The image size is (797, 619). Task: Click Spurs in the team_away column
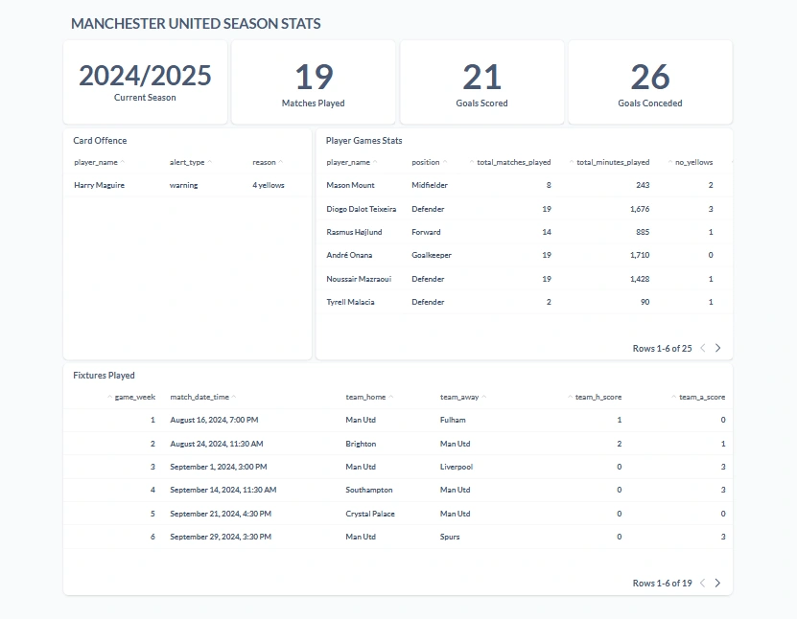point(449,537)
